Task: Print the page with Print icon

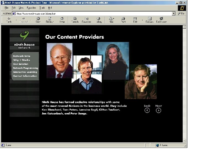Action: pyautogui.click(x=123, y=18)
